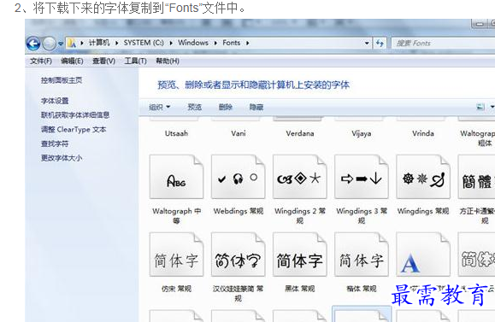Screen dimensions: 495x322
Task: Click the 搜索 Fonts search box
Action: tap(443, 44)
